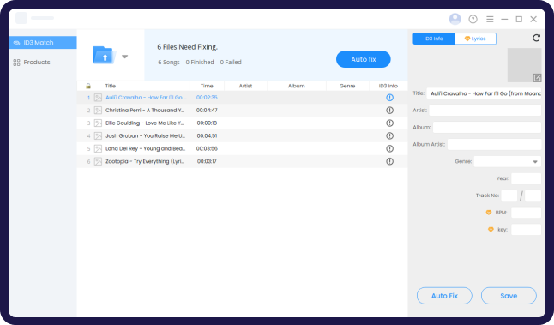This screenshot has width=554, height=325.
Task: Click the '0 Failed' status text
Action: [231, 63]
